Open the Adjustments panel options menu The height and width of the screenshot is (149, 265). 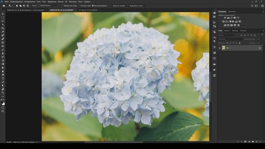tap(263, 12)
